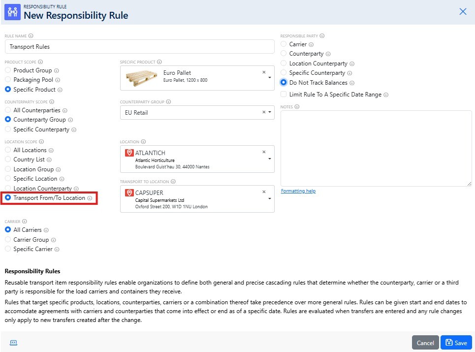
Task: Save the new responsibility rule
Action: click(456, 342)
